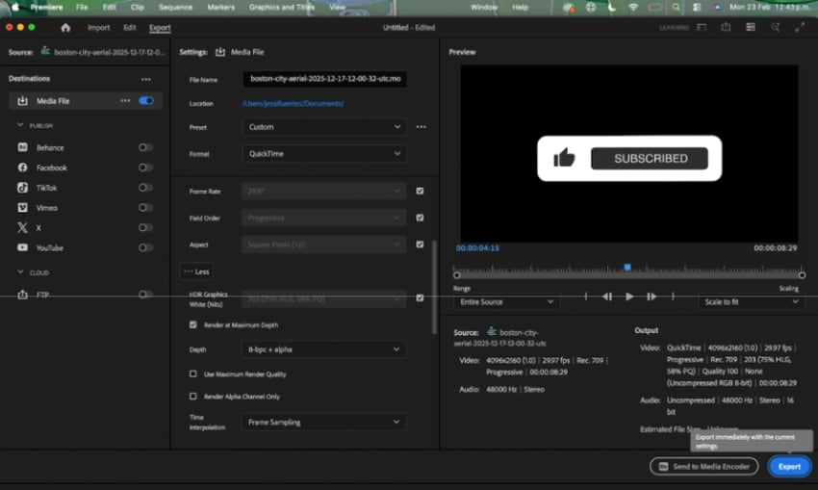The width and height of the screenshot is (818, 490).
Task: Step back one frame in the preview
Action: point(607,297)
